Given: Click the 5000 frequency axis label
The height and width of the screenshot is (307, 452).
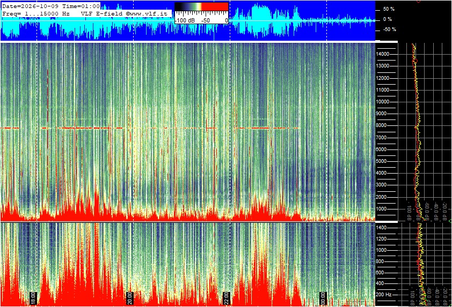Looking at the screenshot, I should (382, 161).
